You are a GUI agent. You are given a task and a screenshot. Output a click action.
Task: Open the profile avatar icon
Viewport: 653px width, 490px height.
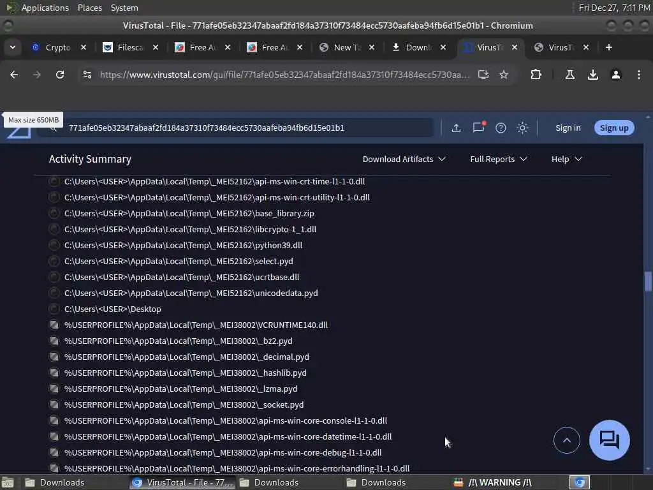tap(616, 75)
